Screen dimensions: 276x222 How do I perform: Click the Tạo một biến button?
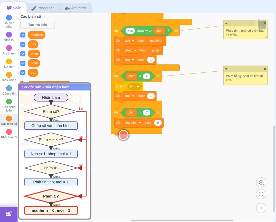pos(38,25)
